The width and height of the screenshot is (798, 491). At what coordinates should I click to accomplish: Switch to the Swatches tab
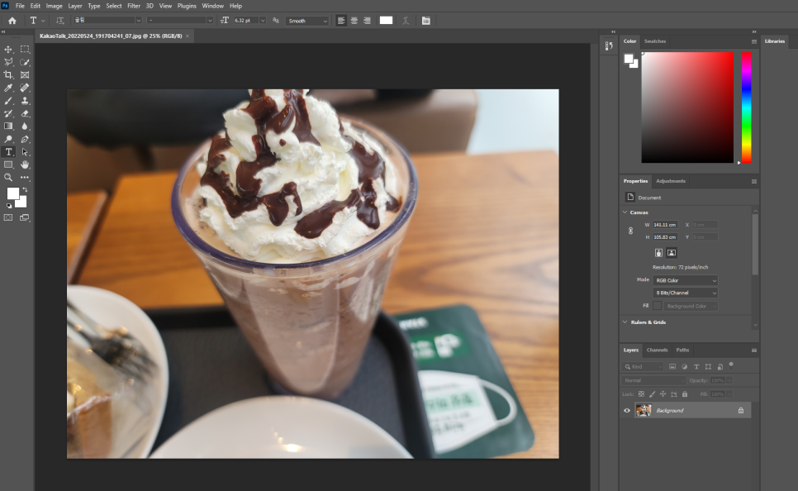[x=655, y=41]
